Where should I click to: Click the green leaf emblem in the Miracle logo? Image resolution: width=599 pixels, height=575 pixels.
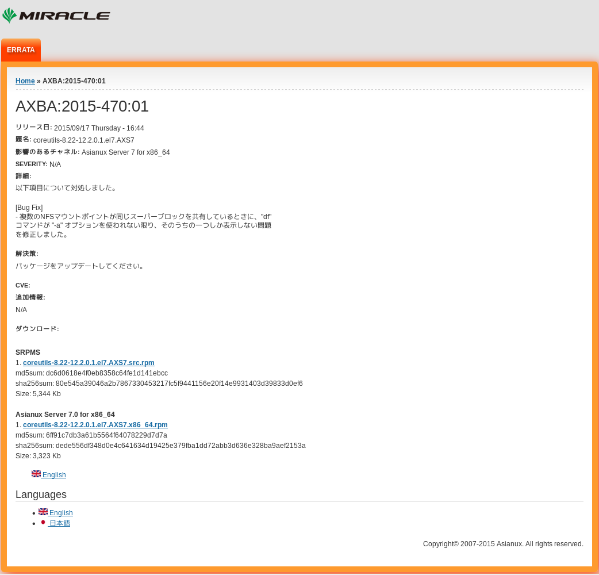coord(9,16)
